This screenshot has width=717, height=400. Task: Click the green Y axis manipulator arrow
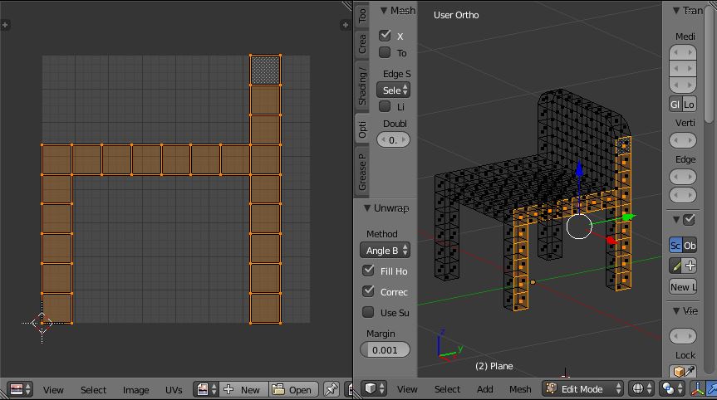(629, 217)
